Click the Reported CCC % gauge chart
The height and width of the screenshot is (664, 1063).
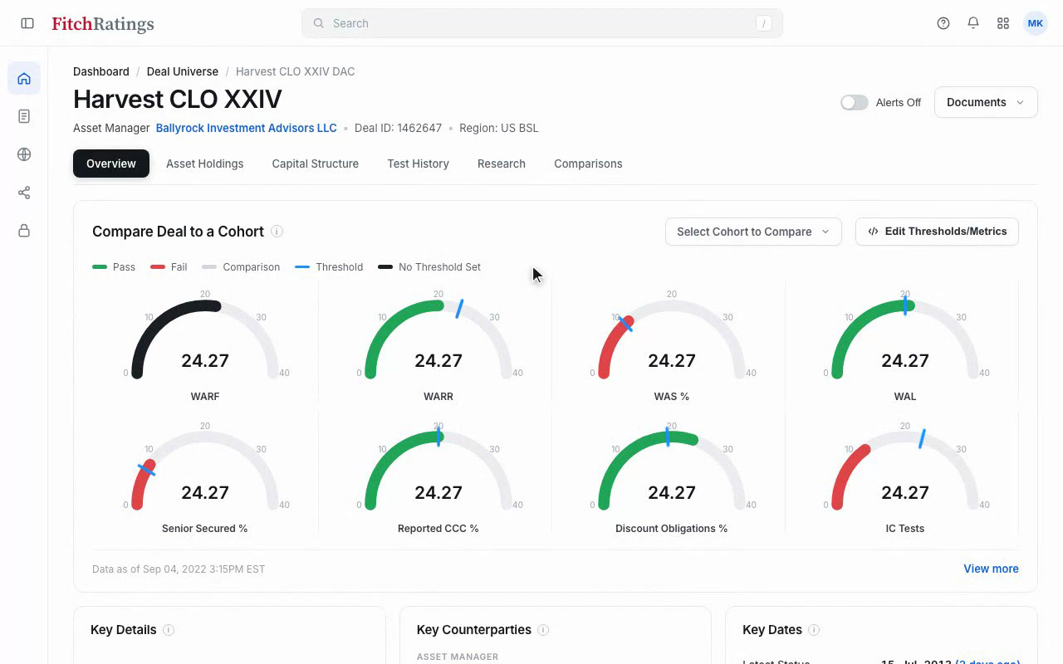438,477
